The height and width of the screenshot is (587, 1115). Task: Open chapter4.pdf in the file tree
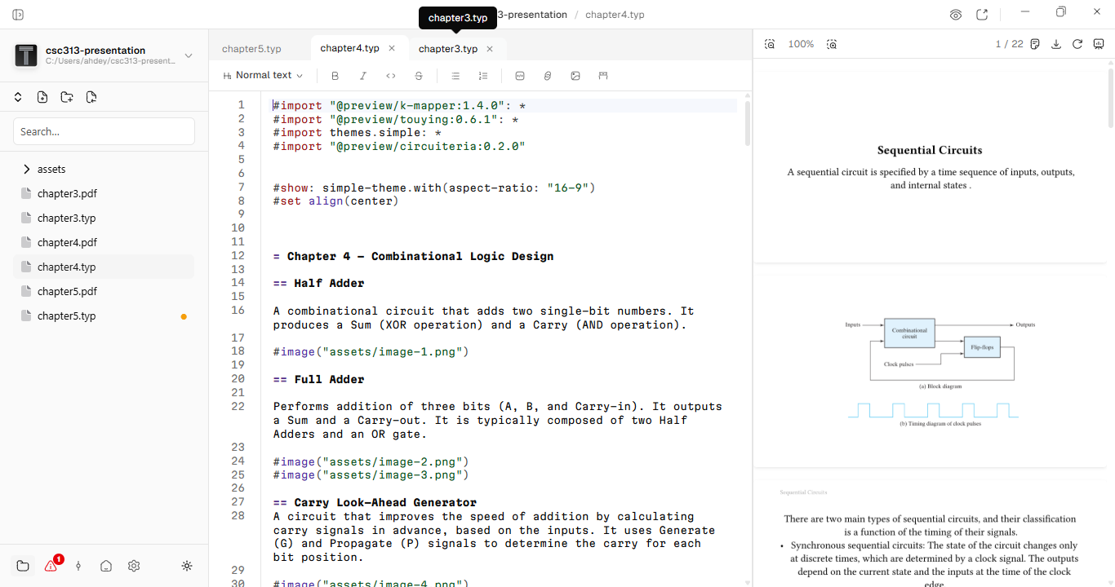click(x=104, y=242)
